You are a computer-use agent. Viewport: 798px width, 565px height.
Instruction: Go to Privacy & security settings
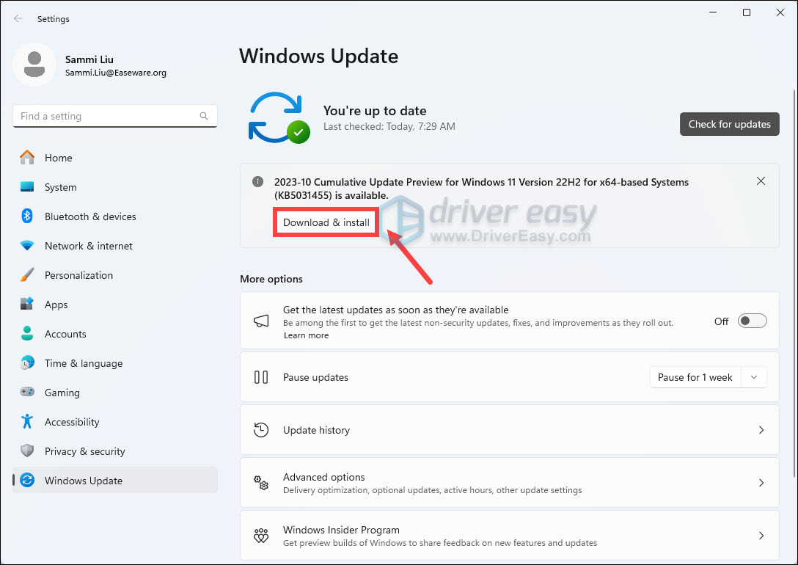(115, 451)
